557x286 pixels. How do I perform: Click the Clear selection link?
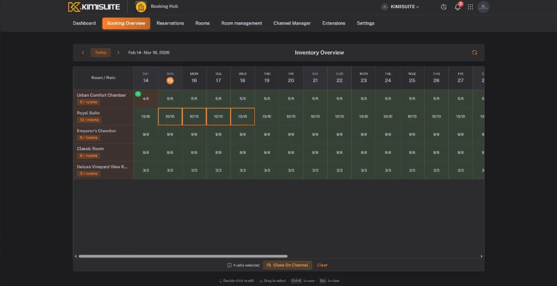tap(322, 265)
